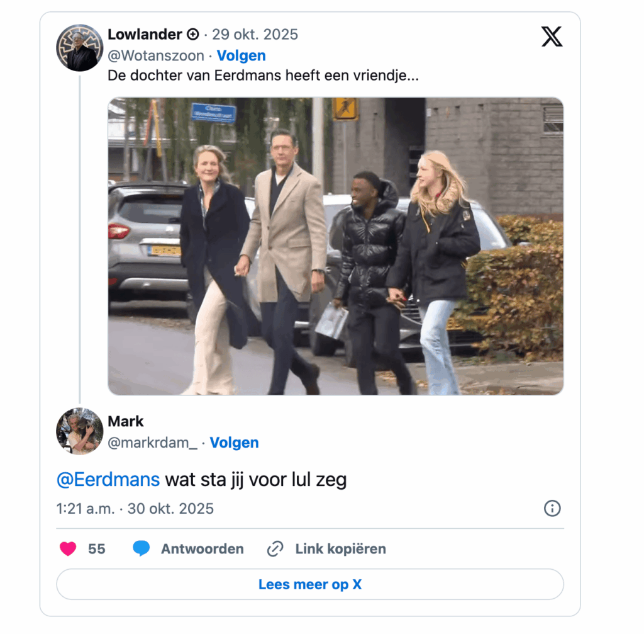Viewport: 644px width, 634px height.
Task: Click the 29 okt. 2025 date
Action: click(255, 34)
